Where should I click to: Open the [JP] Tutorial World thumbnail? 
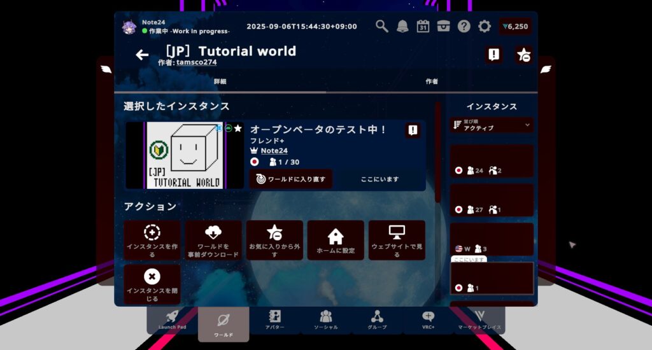185,155
